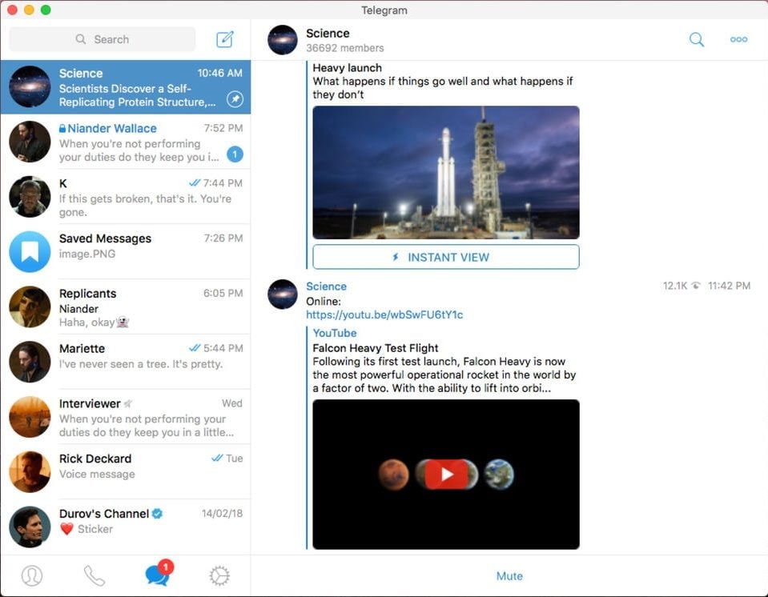Click the read checkmarks on Mariette's chat
This screenshot has width=768, height=597.
195,348
